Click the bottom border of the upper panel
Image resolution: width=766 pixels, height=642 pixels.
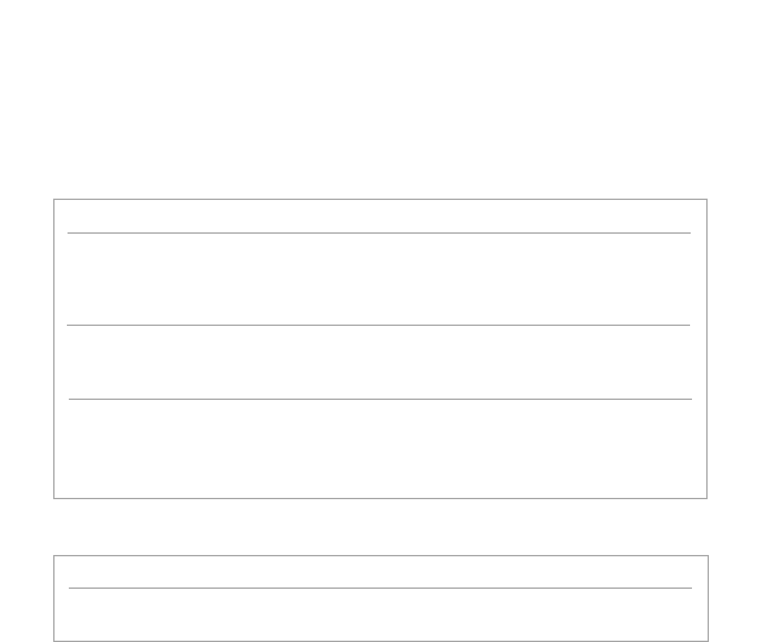pyautogui.click(x=380, y=499)
